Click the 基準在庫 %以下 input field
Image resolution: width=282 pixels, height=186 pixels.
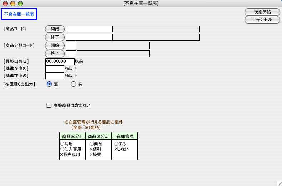click(x=55, y=69)
